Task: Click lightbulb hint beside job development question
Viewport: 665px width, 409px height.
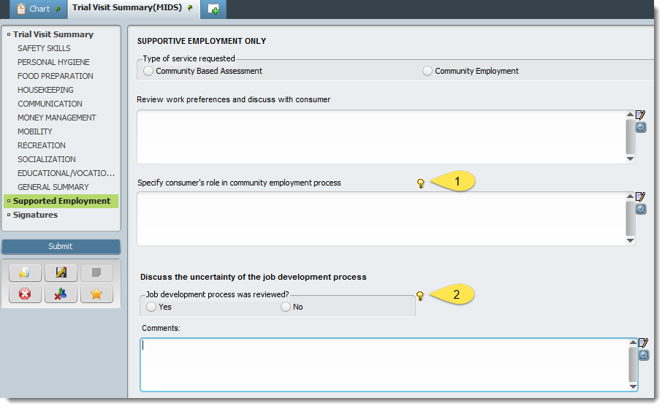Action: (420, 296)
